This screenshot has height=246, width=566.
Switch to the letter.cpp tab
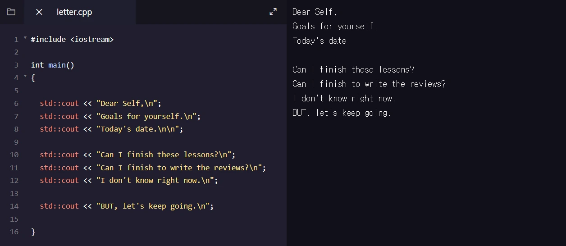(74, 12)
